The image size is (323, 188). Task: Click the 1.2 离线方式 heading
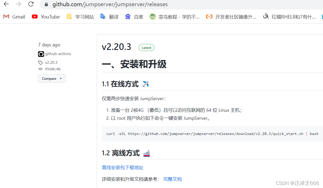[121, 153]
